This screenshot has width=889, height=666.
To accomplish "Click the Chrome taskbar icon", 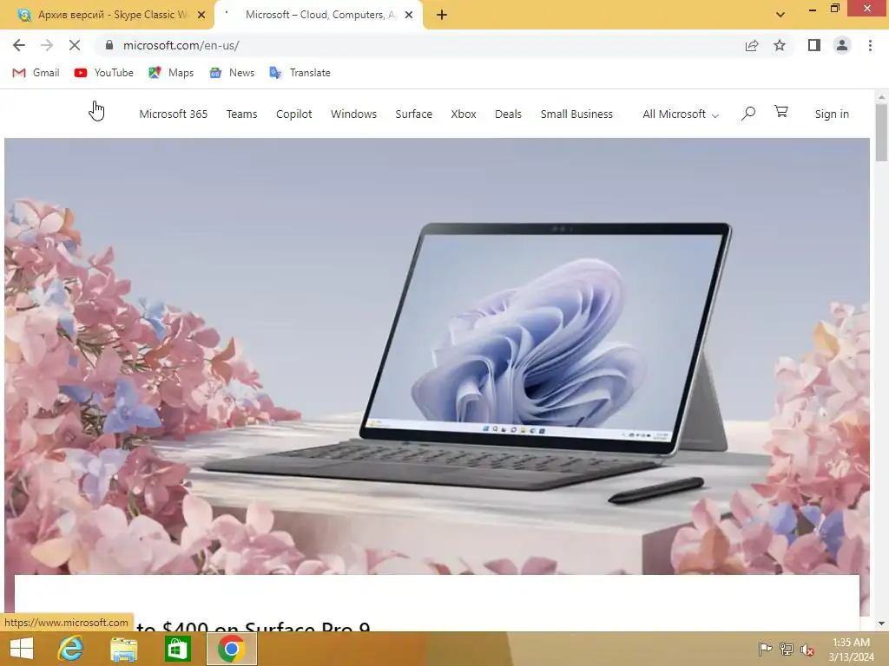I will 231,649.
